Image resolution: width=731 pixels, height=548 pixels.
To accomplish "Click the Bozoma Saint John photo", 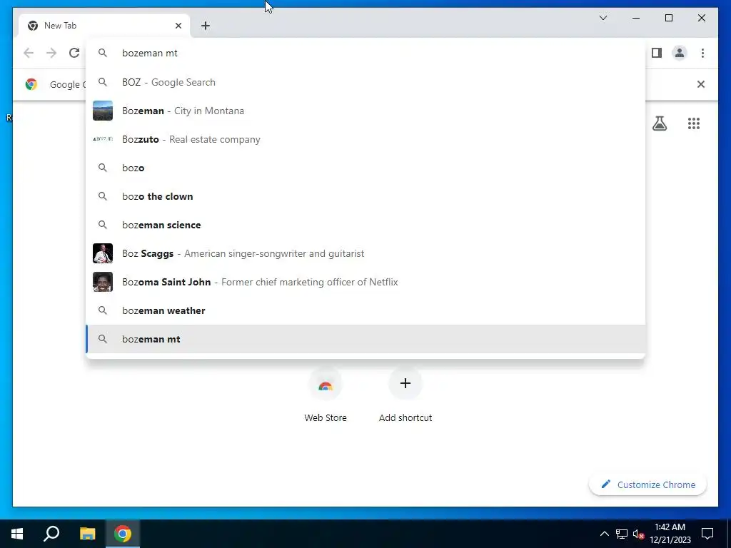I will click(103, 282).
